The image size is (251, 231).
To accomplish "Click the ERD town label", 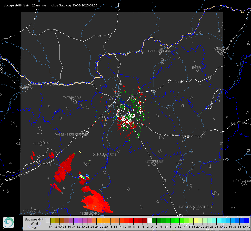I will pyautogui.click(x=105, y=117).
